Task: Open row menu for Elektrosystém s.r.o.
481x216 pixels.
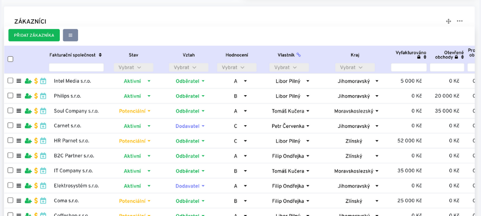Action: [x=19, y=185]
